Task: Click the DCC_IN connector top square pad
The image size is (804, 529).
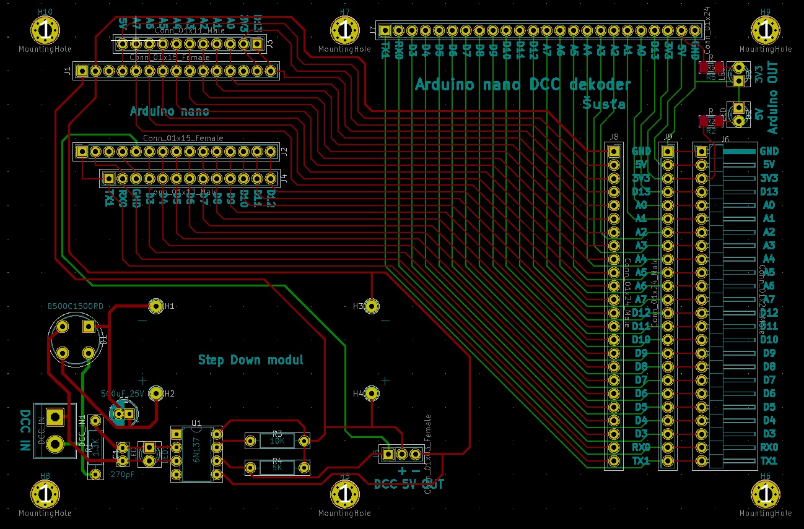Action: coord(55,417)
